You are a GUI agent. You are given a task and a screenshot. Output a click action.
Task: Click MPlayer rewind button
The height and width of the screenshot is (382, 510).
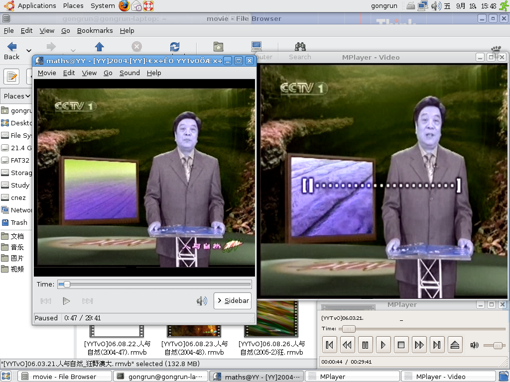click(x=347, y=345)
